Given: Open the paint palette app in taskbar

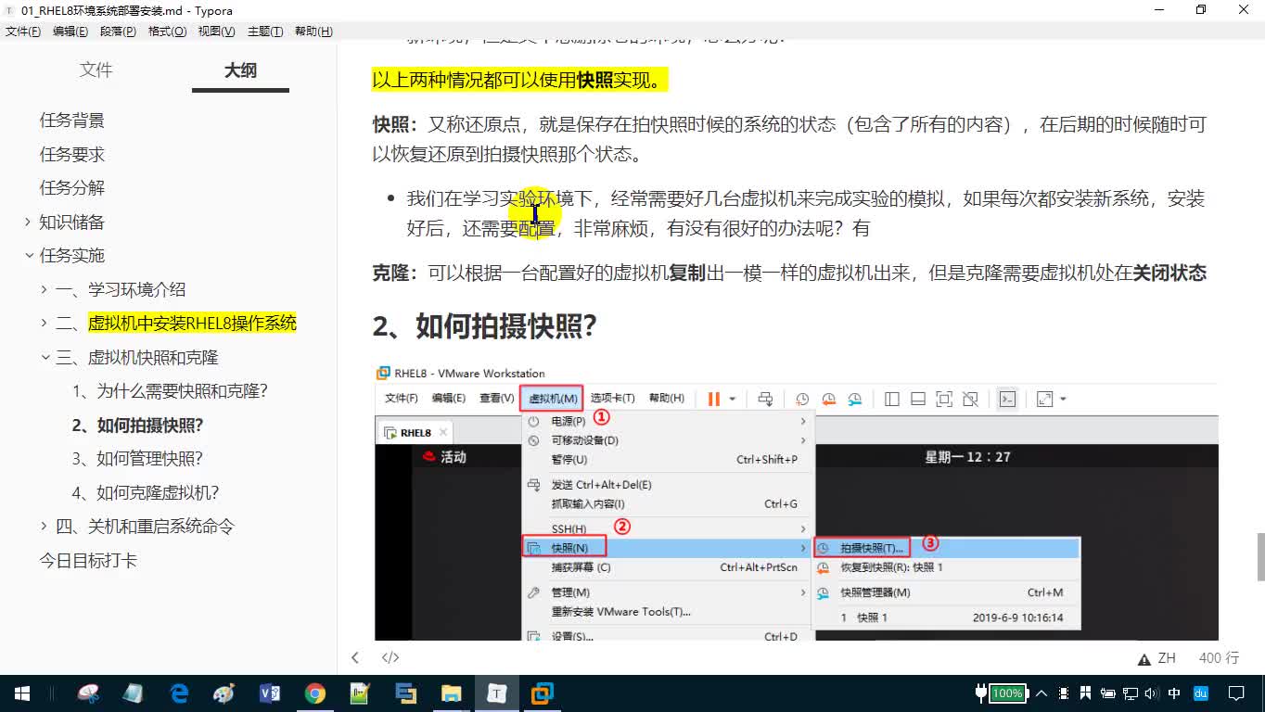Looking at the screenshot, I should 224,693.
